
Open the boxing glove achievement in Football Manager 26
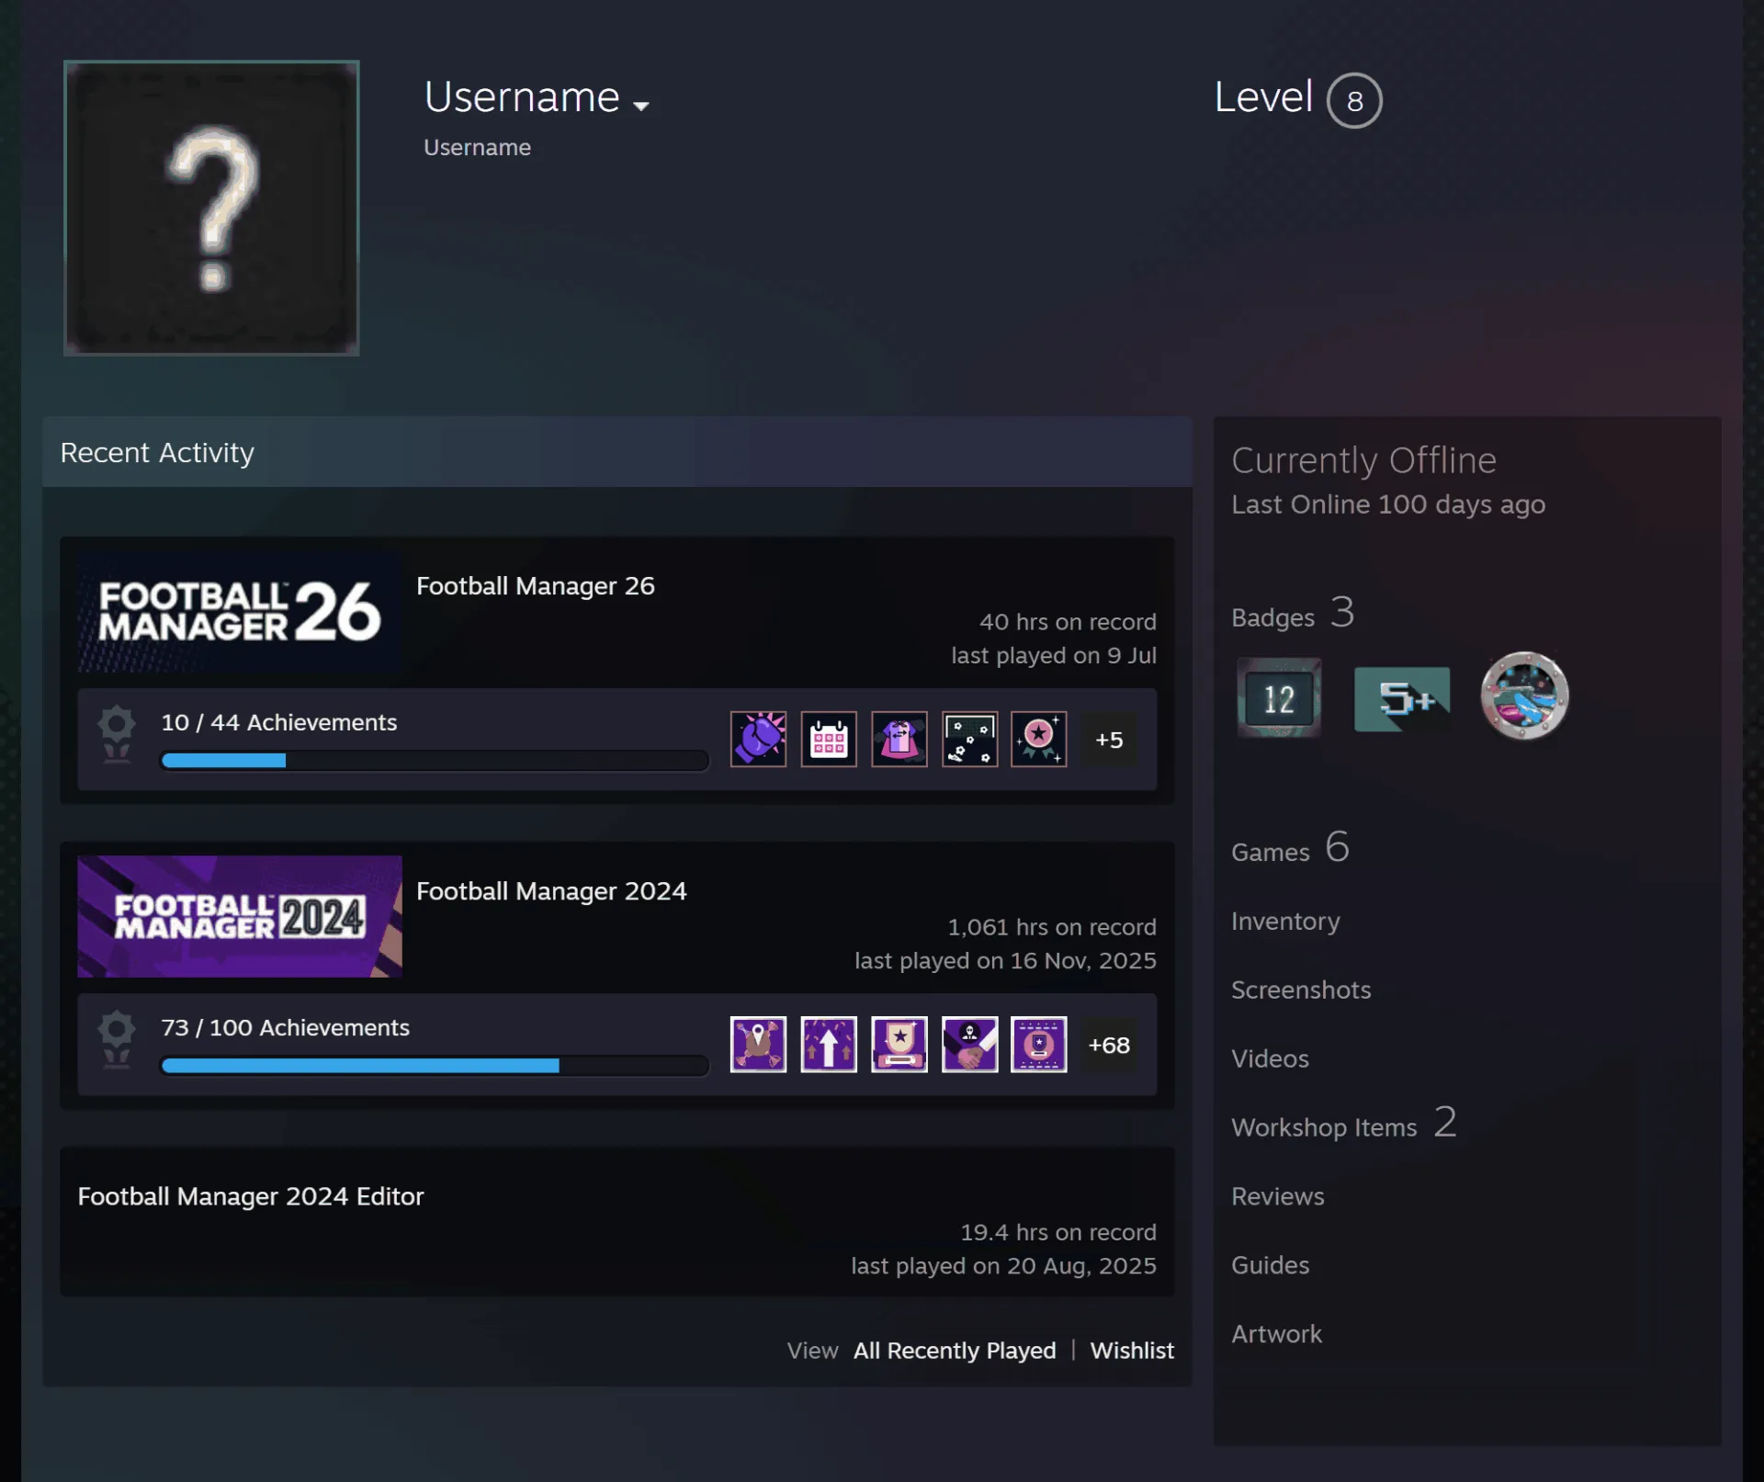[x=758, y=739]
